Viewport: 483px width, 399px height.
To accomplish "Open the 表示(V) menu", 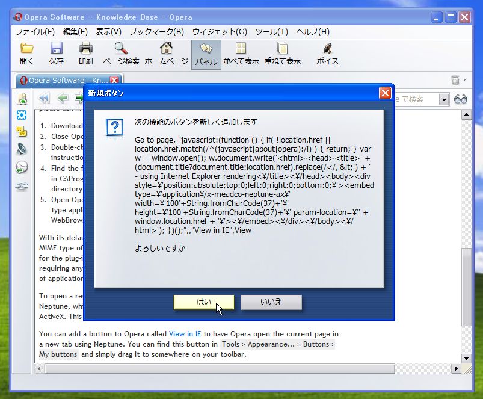I will (x=109, y=32).
